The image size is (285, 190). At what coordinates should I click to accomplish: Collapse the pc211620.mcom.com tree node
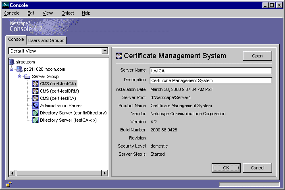click(x=12, y=69)
